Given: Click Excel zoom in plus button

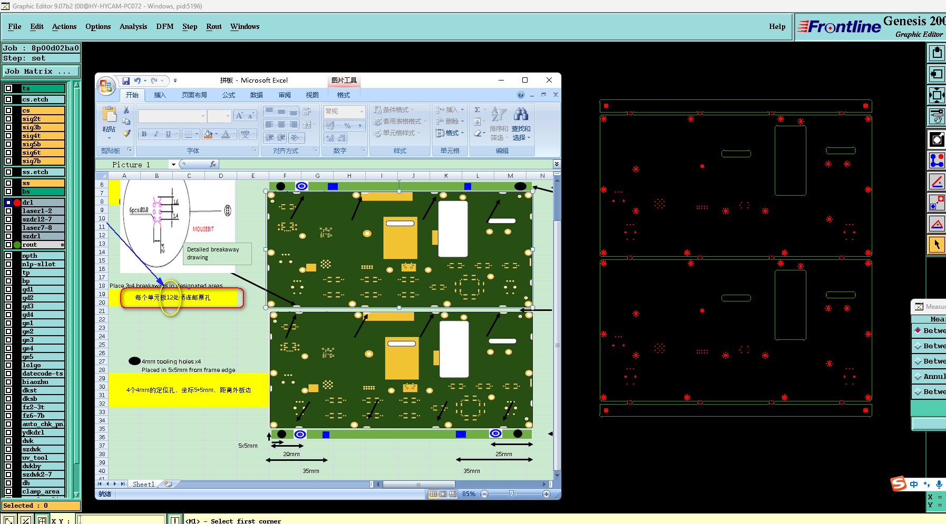Looking at the screenshot, I should pyautogui.click(x=547, y=494).
